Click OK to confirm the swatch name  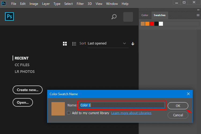coord(178,106)
